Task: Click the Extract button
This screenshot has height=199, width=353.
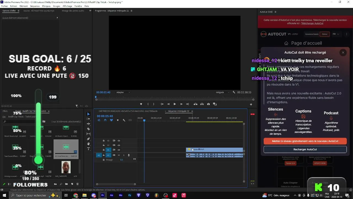Action: click(202, 104)
